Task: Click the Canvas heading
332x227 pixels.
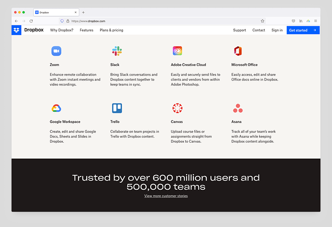Action: pos(177,122)
